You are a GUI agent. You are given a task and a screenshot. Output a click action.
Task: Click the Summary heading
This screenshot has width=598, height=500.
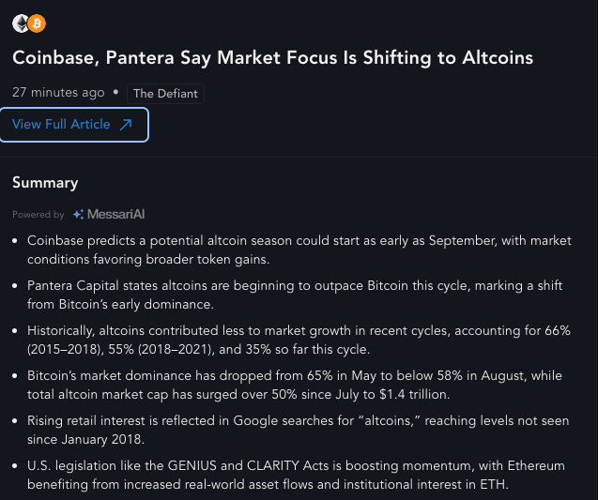point(45,183)
